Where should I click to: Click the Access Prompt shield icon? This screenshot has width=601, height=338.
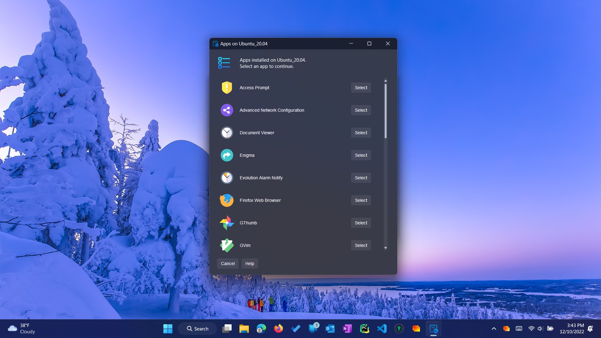(x=227, y=88)
